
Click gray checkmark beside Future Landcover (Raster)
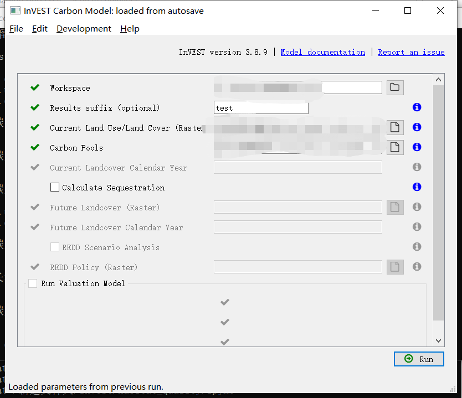tap(35, 207)
